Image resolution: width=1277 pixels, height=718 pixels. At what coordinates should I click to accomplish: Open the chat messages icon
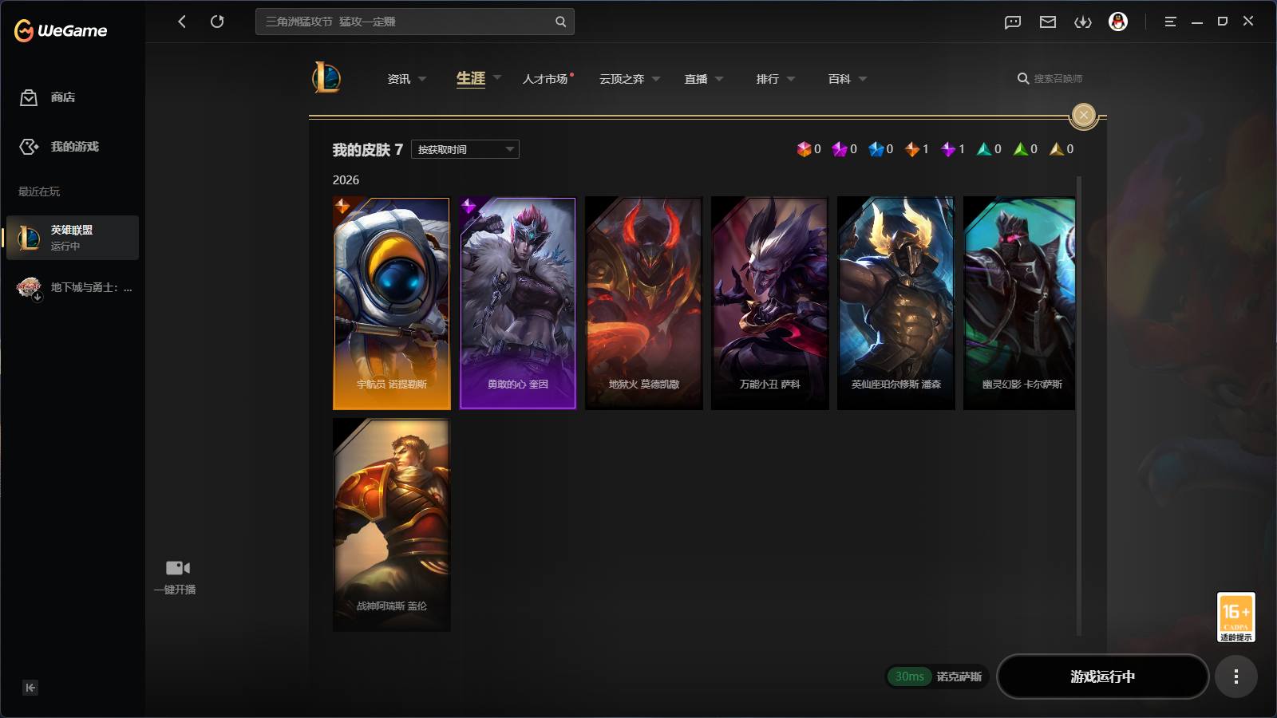[x=1013, y=22]
